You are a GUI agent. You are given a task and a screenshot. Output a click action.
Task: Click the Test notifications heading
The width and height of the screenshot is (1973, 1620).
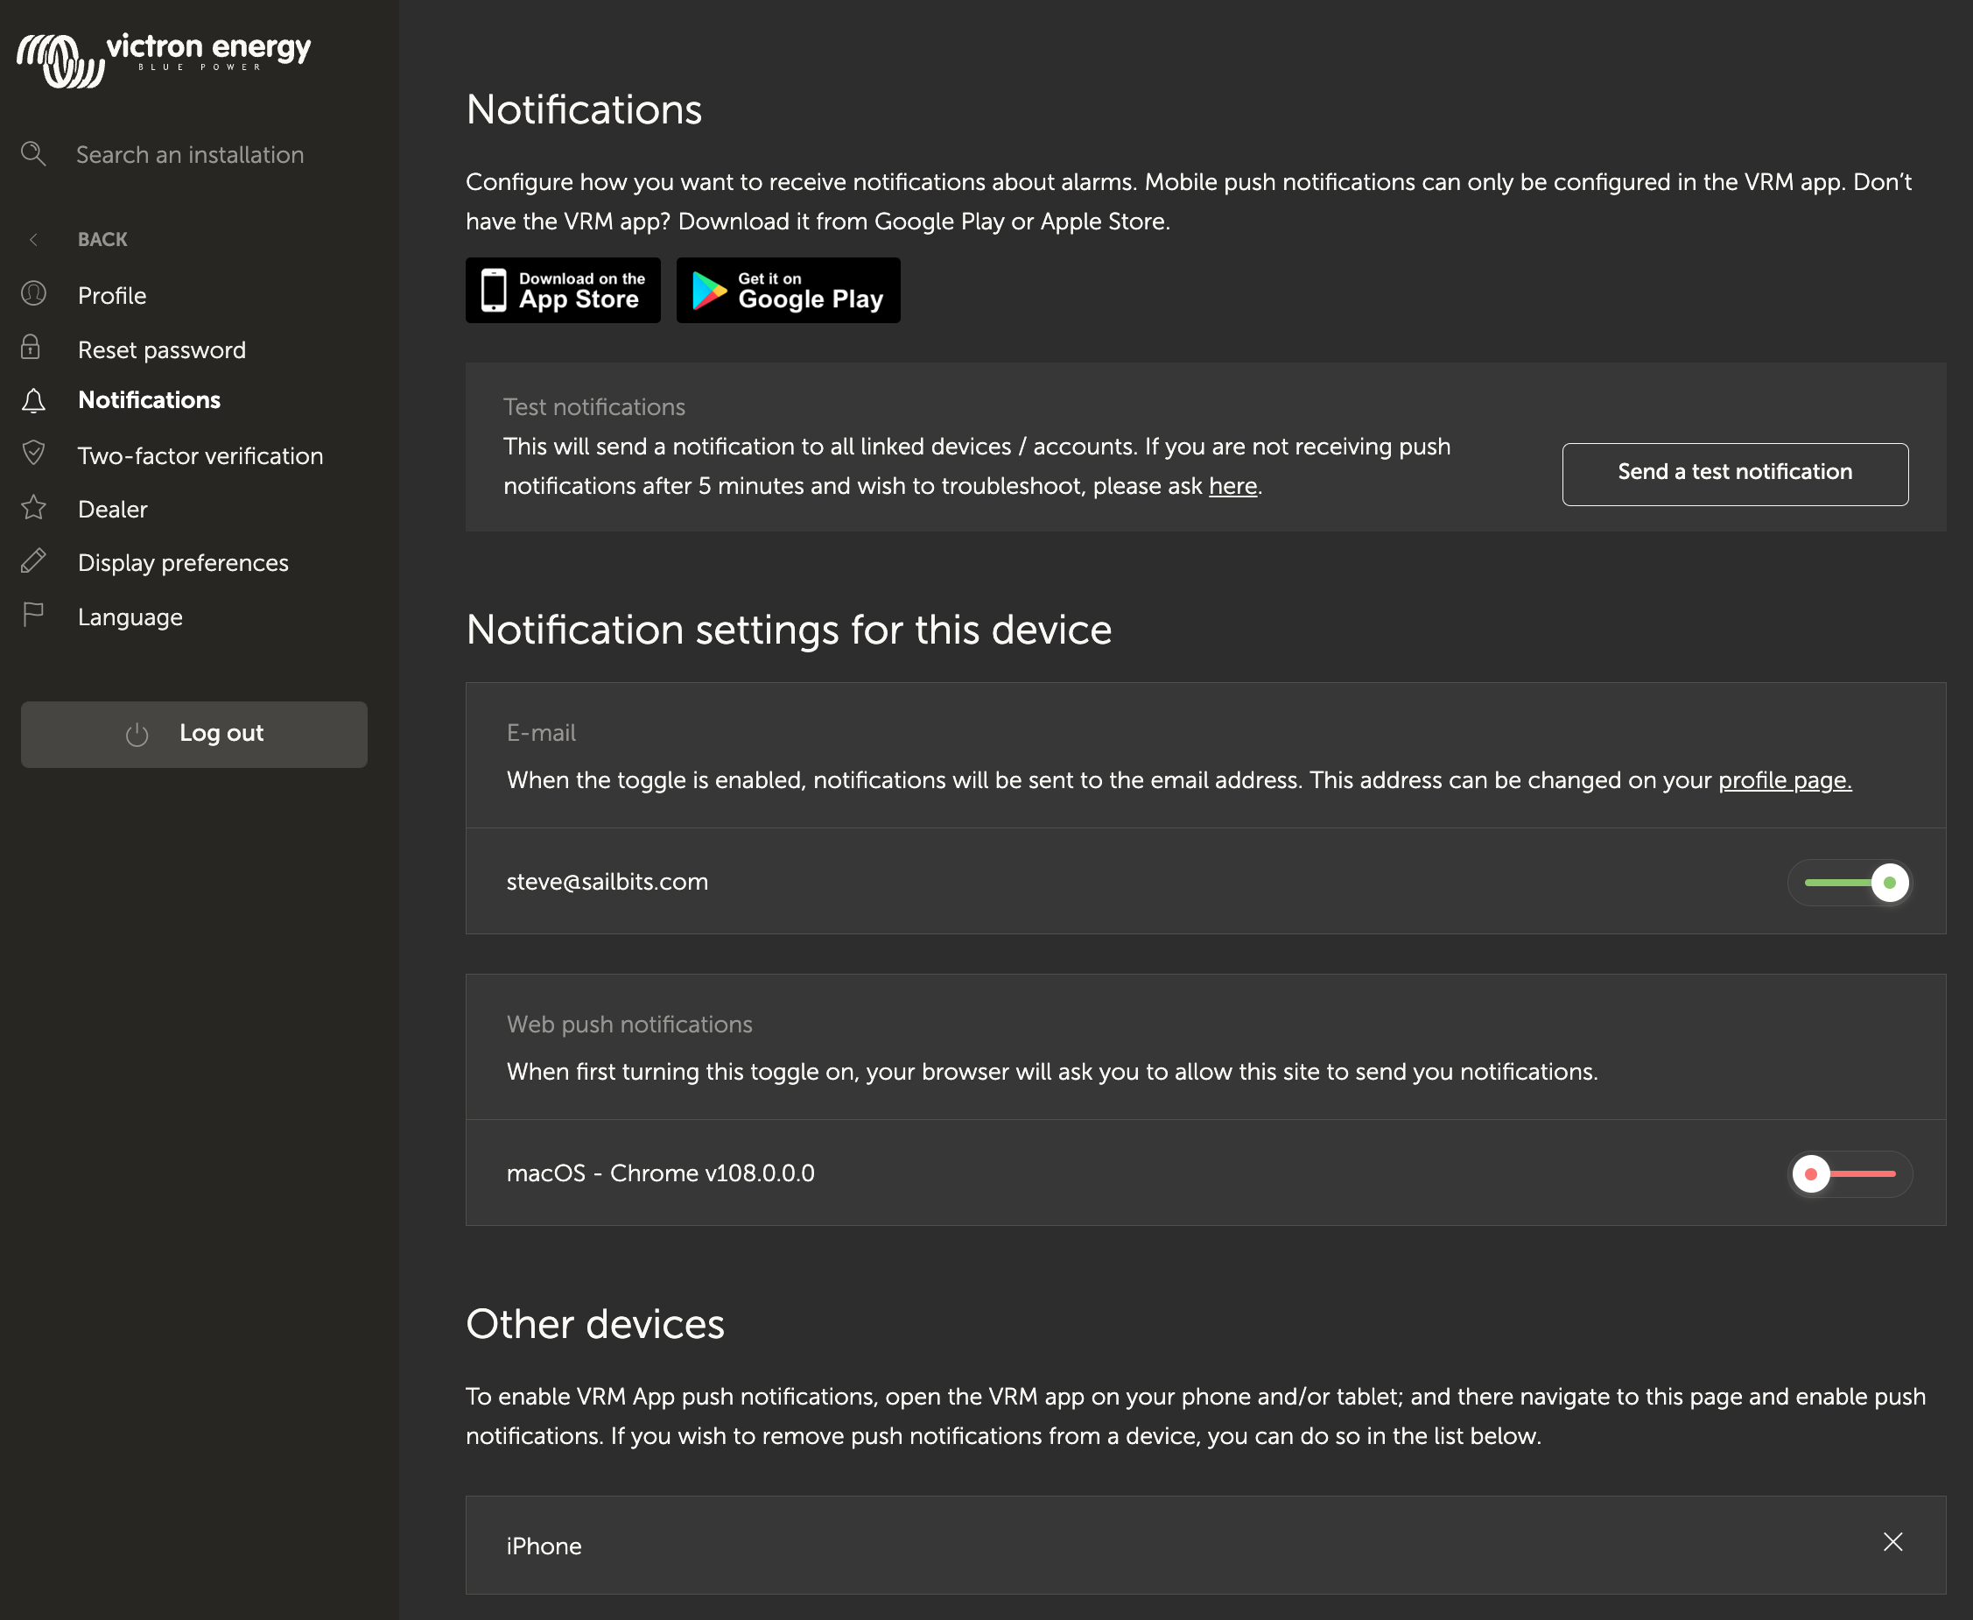[594, 408]
